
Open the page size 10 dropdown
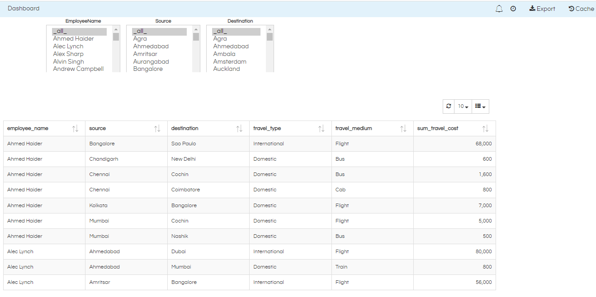click(x=463, y=106)
